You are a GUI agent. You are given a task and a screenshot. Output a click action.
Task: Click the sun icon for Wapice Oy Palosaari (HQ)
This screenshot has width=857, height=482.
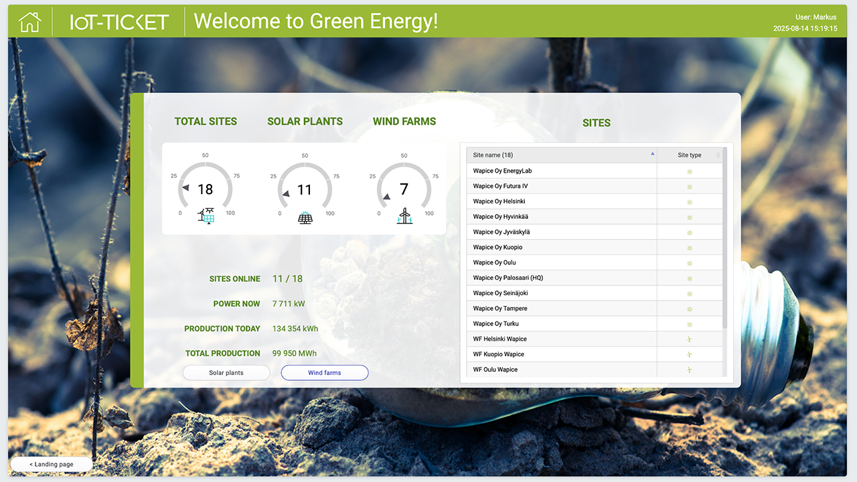pyautogui.click(x=690, y=278)
